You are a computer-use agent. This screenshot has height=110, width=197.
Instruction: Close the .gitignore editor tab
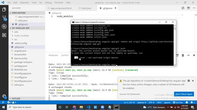click(115, 8)
